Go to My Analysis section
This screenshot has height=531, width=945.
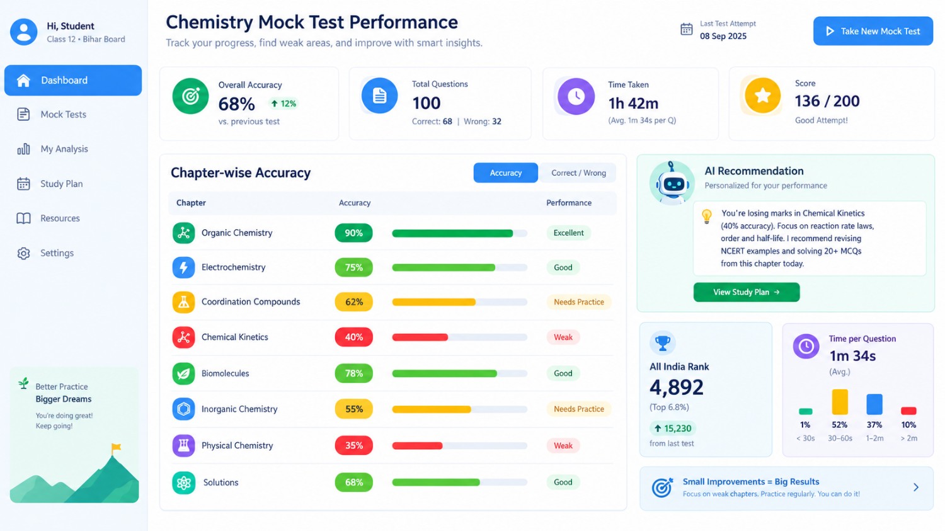point(73,149)
